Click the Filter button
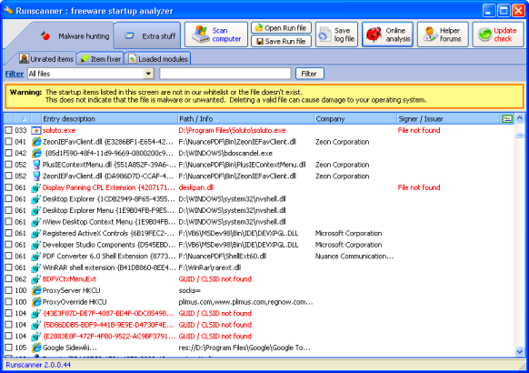The image size is (529, 373). point(310,74)
